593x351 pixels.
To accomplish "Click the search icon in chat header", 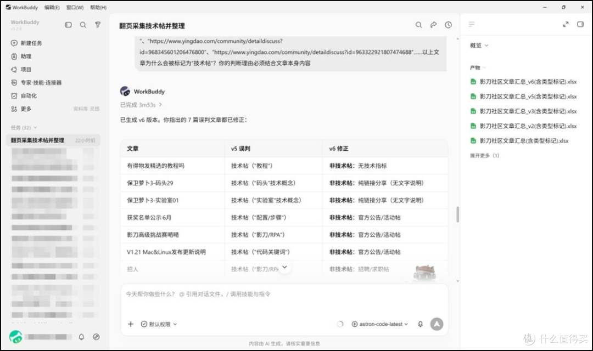I will click(418, 25).
